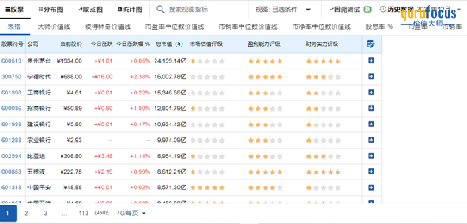Switch to the 股票 view tab

tap(15, 10)
